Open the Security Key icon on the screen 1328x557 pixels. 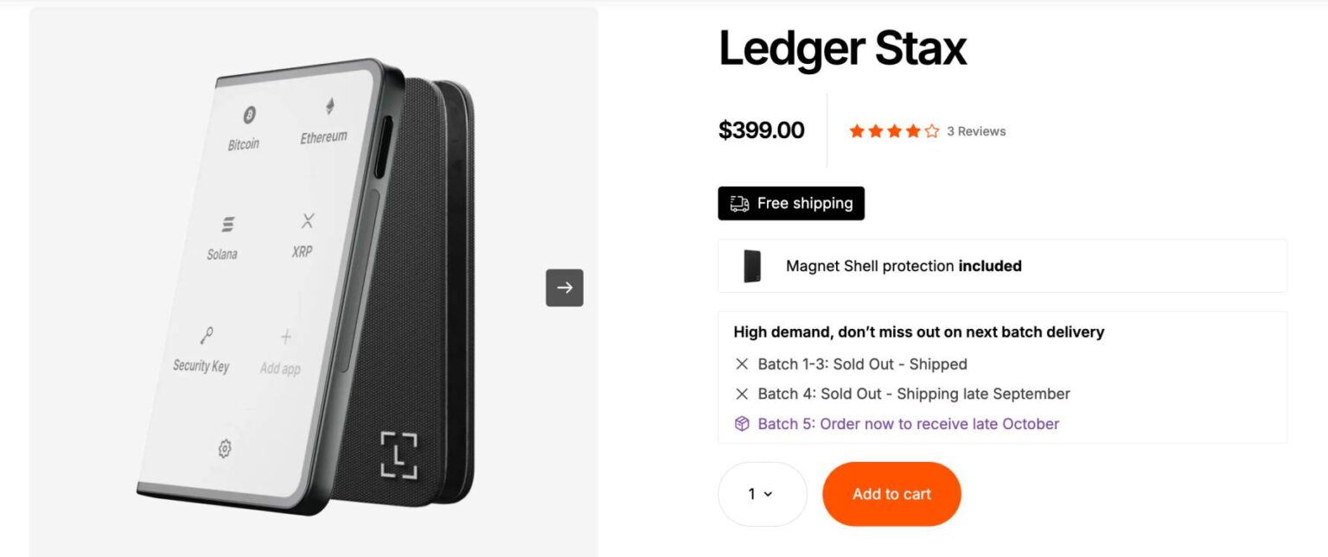206,337
